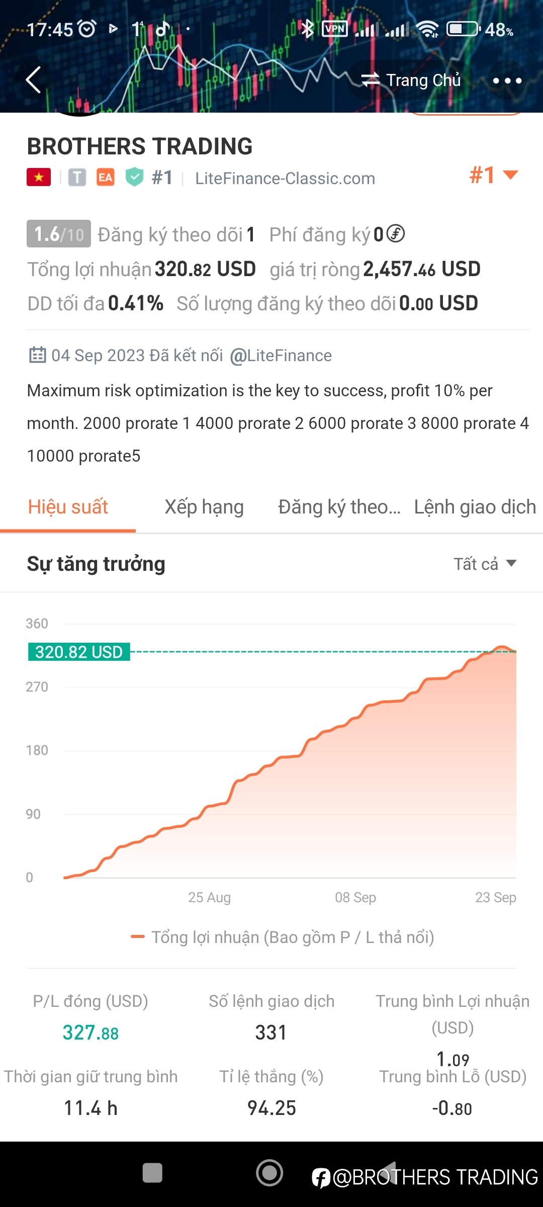Open the three-dots more menu

click(x=507, y=80)
